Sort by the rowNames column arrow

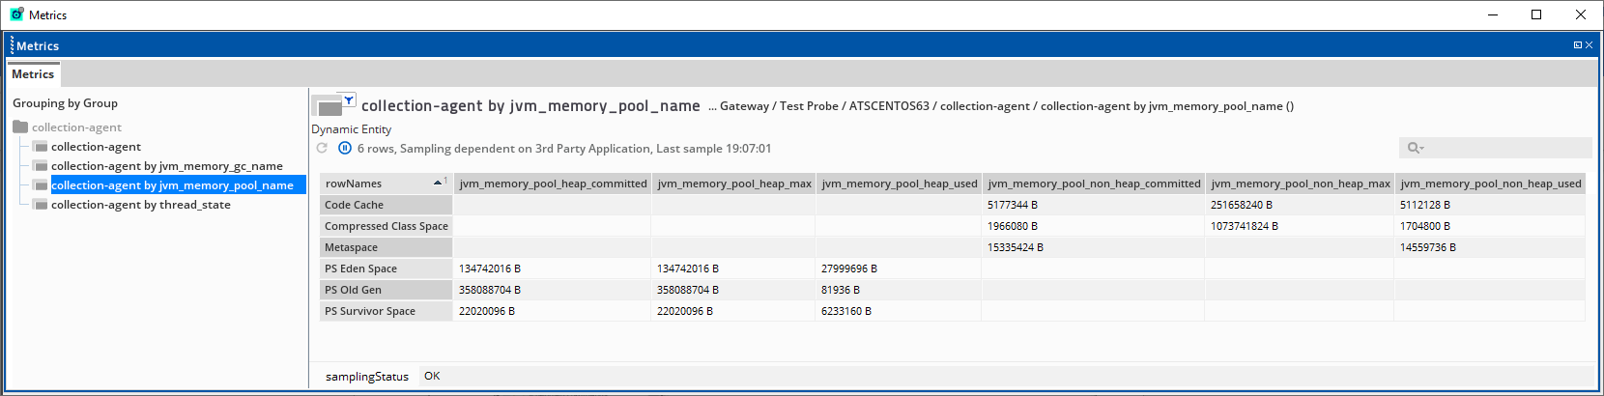[439, 183]
